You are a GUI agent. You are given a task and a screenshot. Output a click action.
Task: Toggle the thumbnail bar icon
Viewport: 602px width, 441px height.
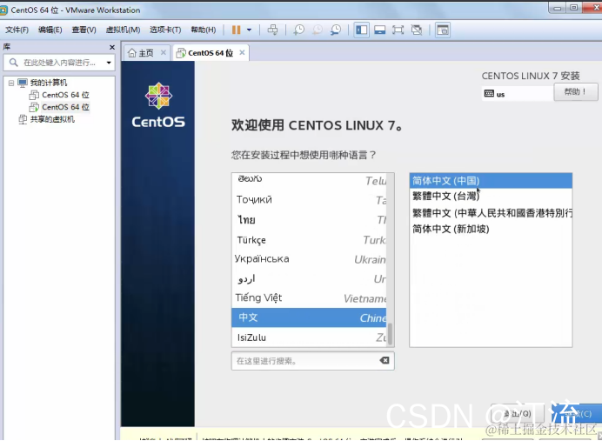tap(379, 30)
